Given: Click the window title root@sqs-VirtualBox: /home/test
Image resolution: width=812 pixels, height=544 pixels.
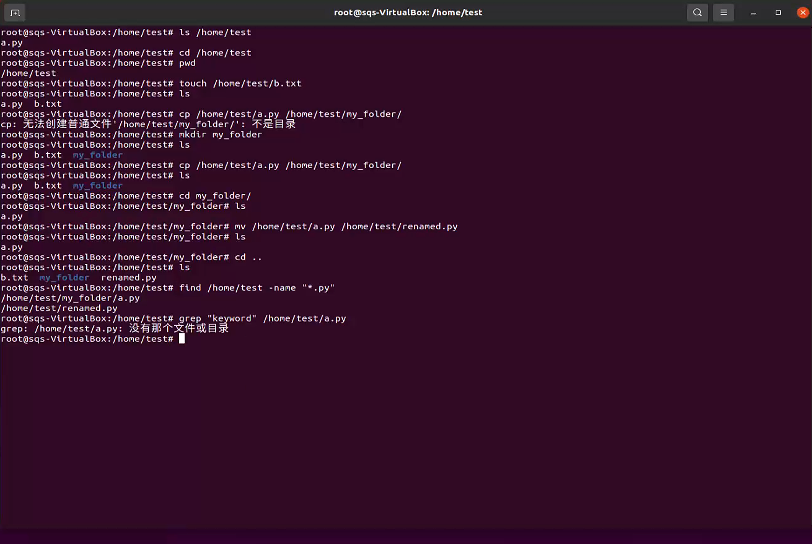Looking at the screenshot, I should [408, 13].
